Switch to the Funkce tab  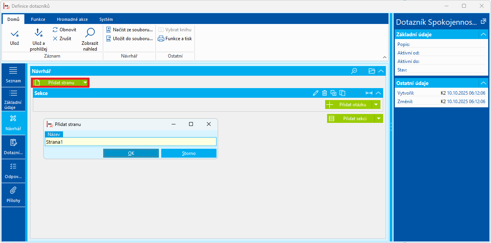(x=38, y=19)
